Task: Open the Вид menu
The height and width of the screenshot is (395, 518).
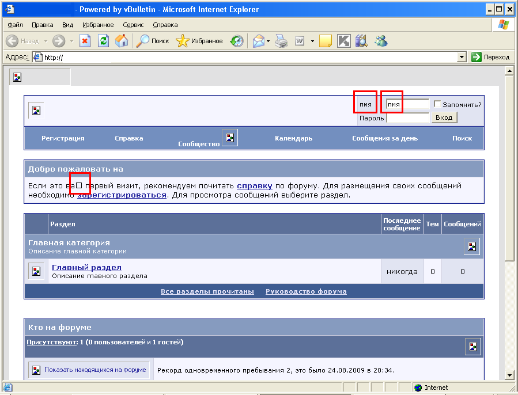Action: tap(67, 25)
